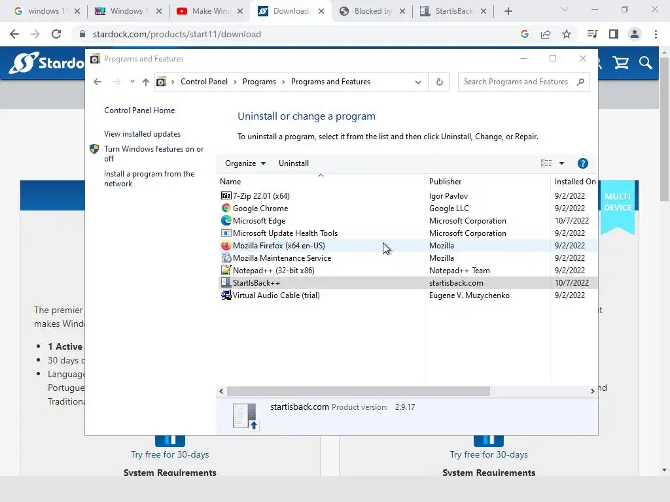
Task: Open the Chrome three-dot menu
Action: pyautogui.click(x=656, y=34)
